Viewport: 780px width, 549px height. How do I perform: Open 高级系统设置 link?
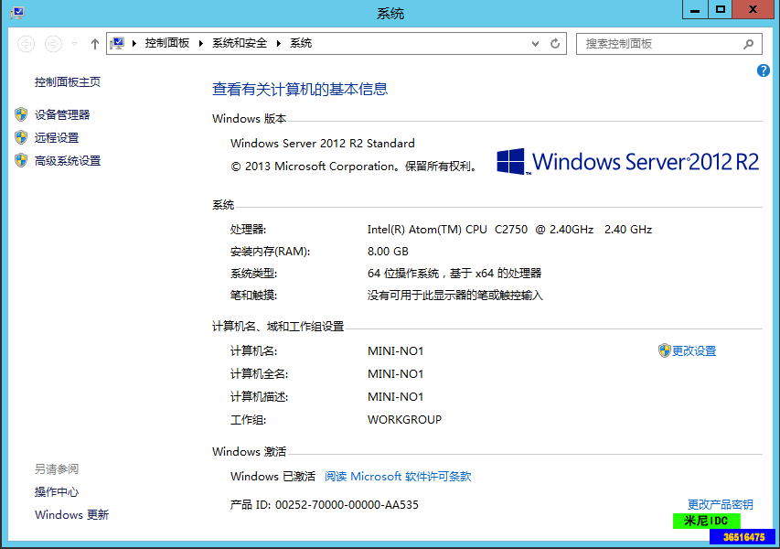[x=68, y=160]
